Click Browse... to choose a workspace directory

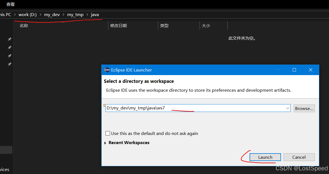coord(304,108)
